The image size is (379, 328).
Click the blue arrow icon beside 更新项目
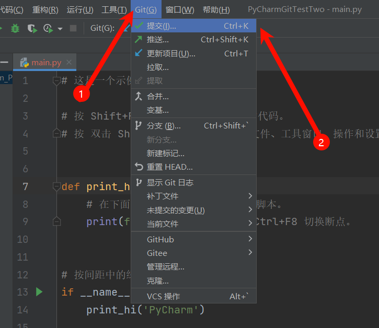tap(139, 53)
